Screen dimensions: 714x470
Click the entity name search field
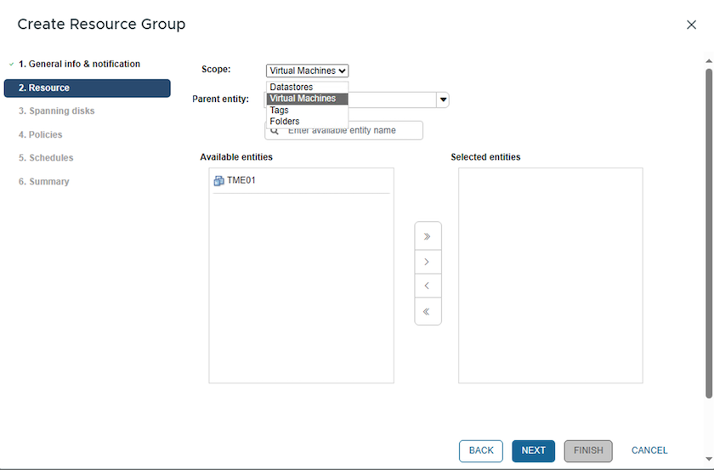tap(352, 130)
